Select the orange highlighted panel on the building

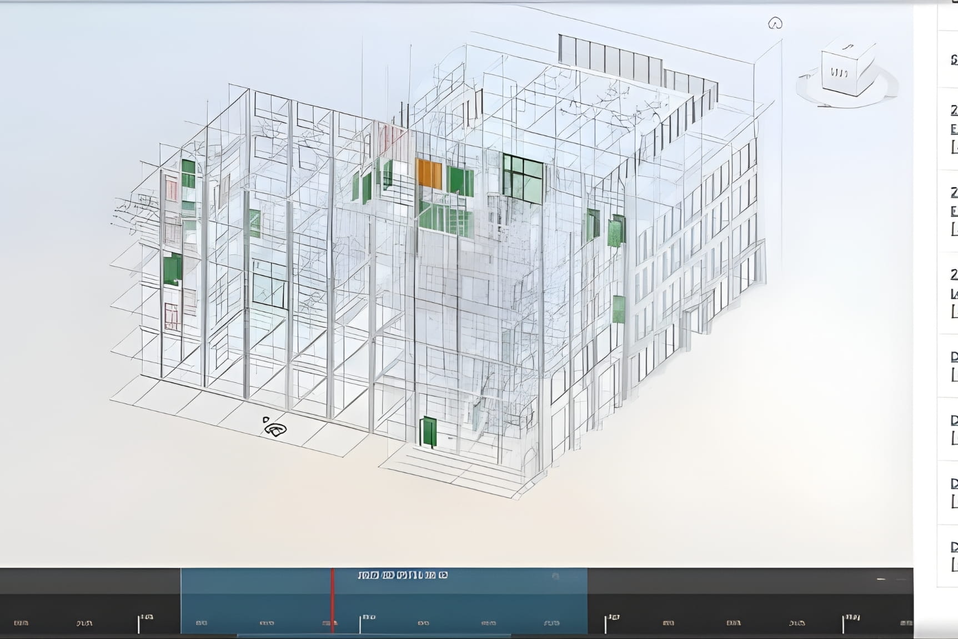pyautogui.click(x=429, y=174)
